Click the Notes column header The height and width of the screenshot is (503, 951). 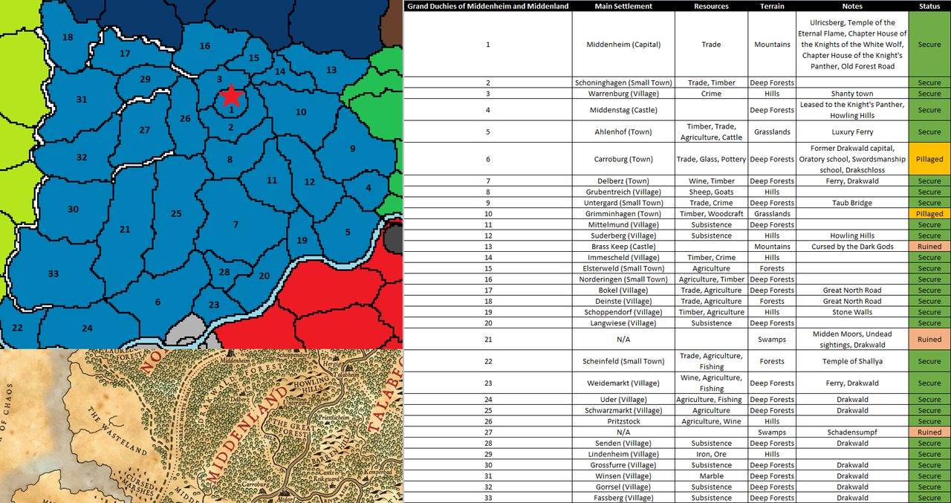click(852, 6)
